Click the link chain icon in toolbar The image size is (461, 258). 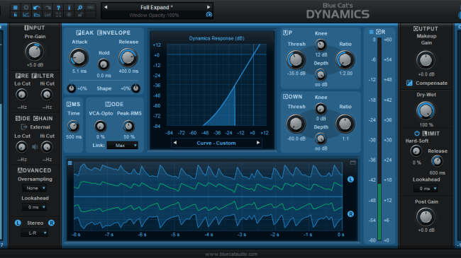coord(91,7)
